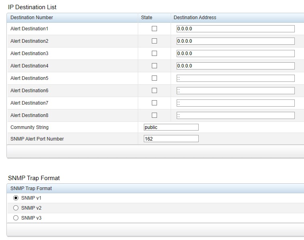Choose SNMP v2 trap format
The width and height of the screenshot is (304, 240).
pyautogui.click(x=16, y=208)
